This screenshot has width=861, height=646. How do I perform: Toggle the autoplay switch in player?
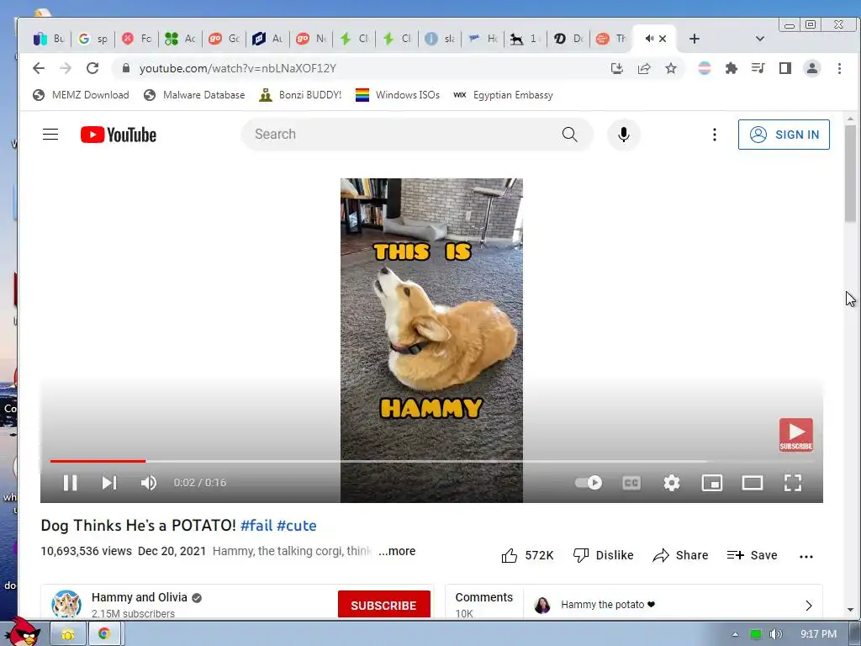tap(588, 482)
